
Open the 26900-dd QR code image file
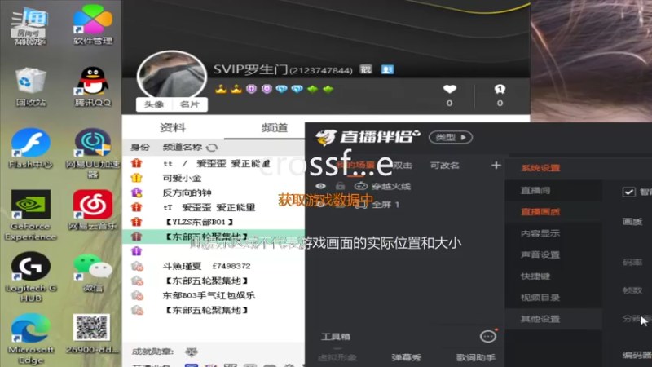(92, 334)
